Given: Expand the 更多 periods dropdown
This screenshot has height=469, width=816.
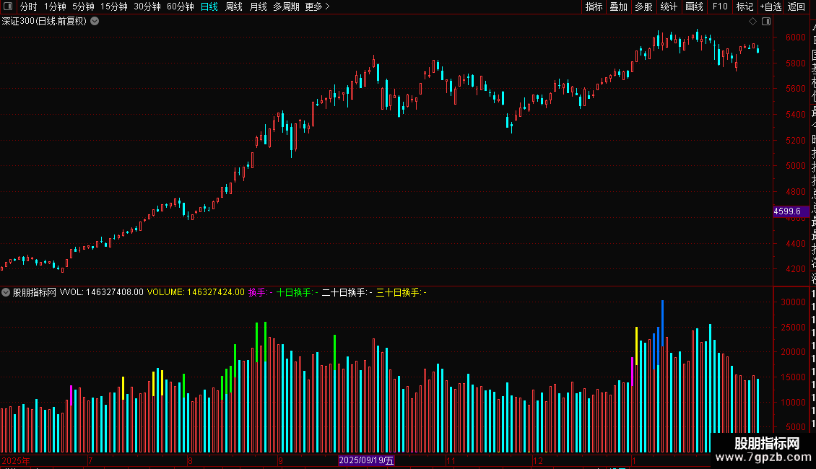Looking at the screenshot, I should coord(318,6).
